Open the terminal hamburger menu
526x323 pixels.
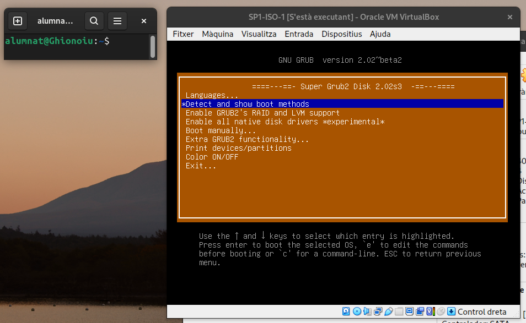[x=117, y=21]
